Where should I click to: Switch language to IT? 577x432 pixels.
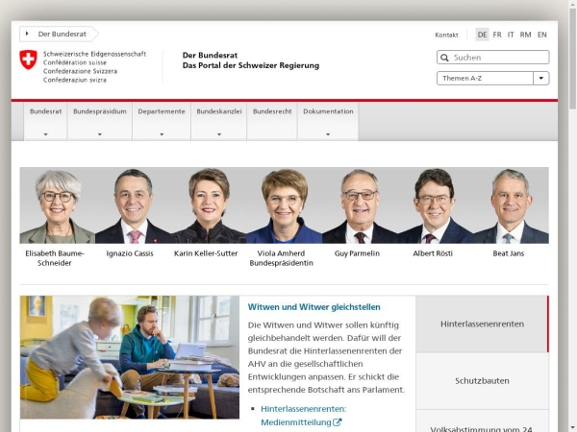pos(511,35)
